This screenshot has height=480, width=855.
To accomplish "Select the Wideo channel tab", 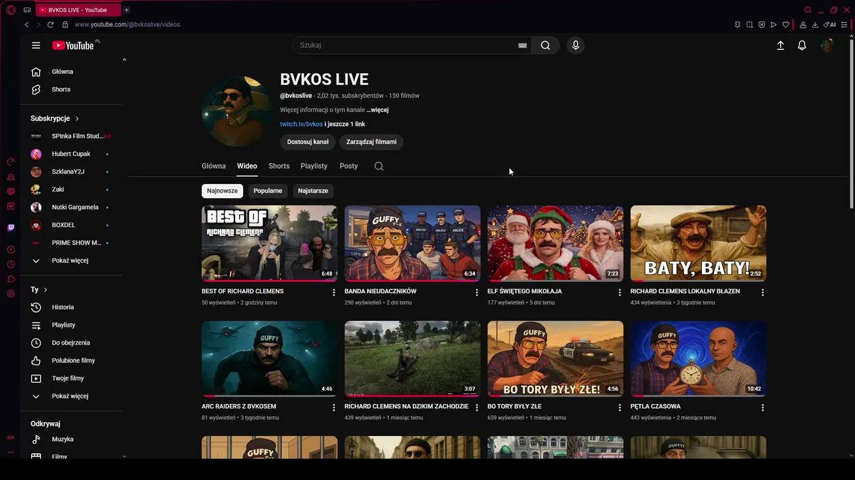I will 247,166.
